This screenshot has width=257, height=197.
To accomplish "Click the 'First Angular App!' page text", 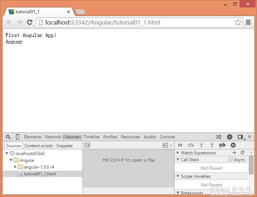I will coord(31,35).
